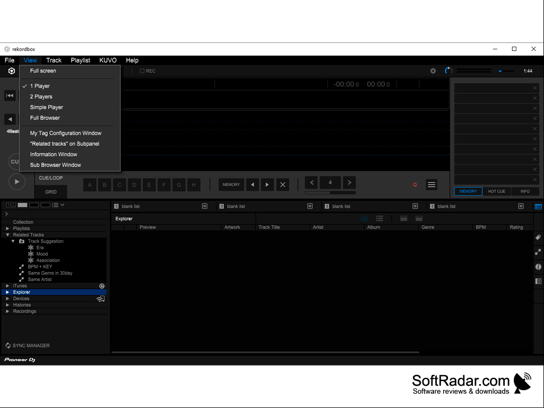Toggle the red Quantize Q icon

tap(415, 185)
